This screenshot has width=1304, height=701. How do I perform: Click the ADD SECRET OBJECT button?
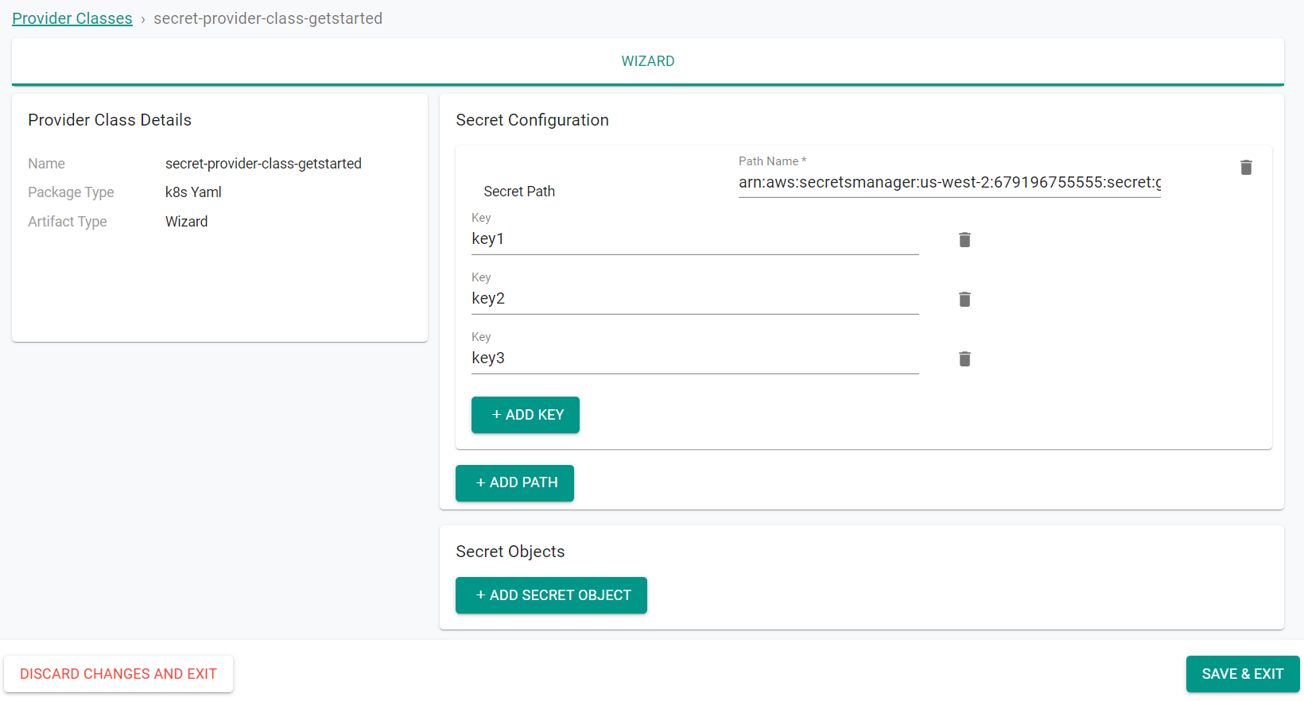(x=551, y=595)
